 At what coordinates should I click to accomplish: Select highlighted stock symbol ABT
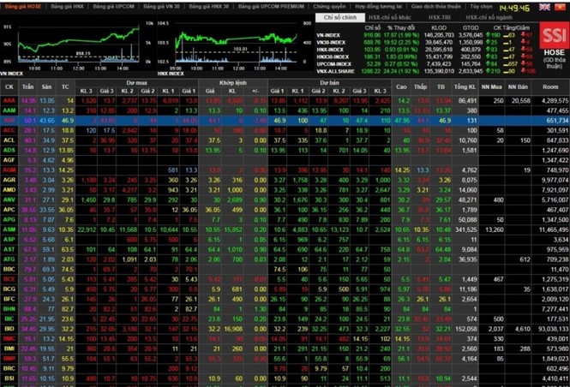pyautogui.click(x=9, y=121)
